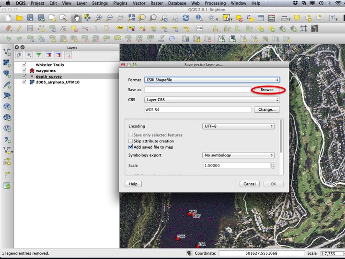
Task: Open the Layer menu
Action: [x=81, y=3]
